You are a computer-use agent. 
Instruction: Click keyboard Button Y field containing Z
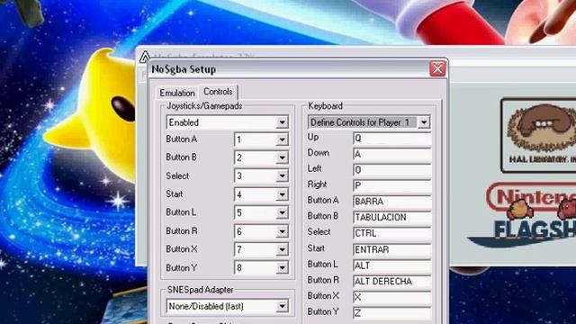(x=392, y=313)
